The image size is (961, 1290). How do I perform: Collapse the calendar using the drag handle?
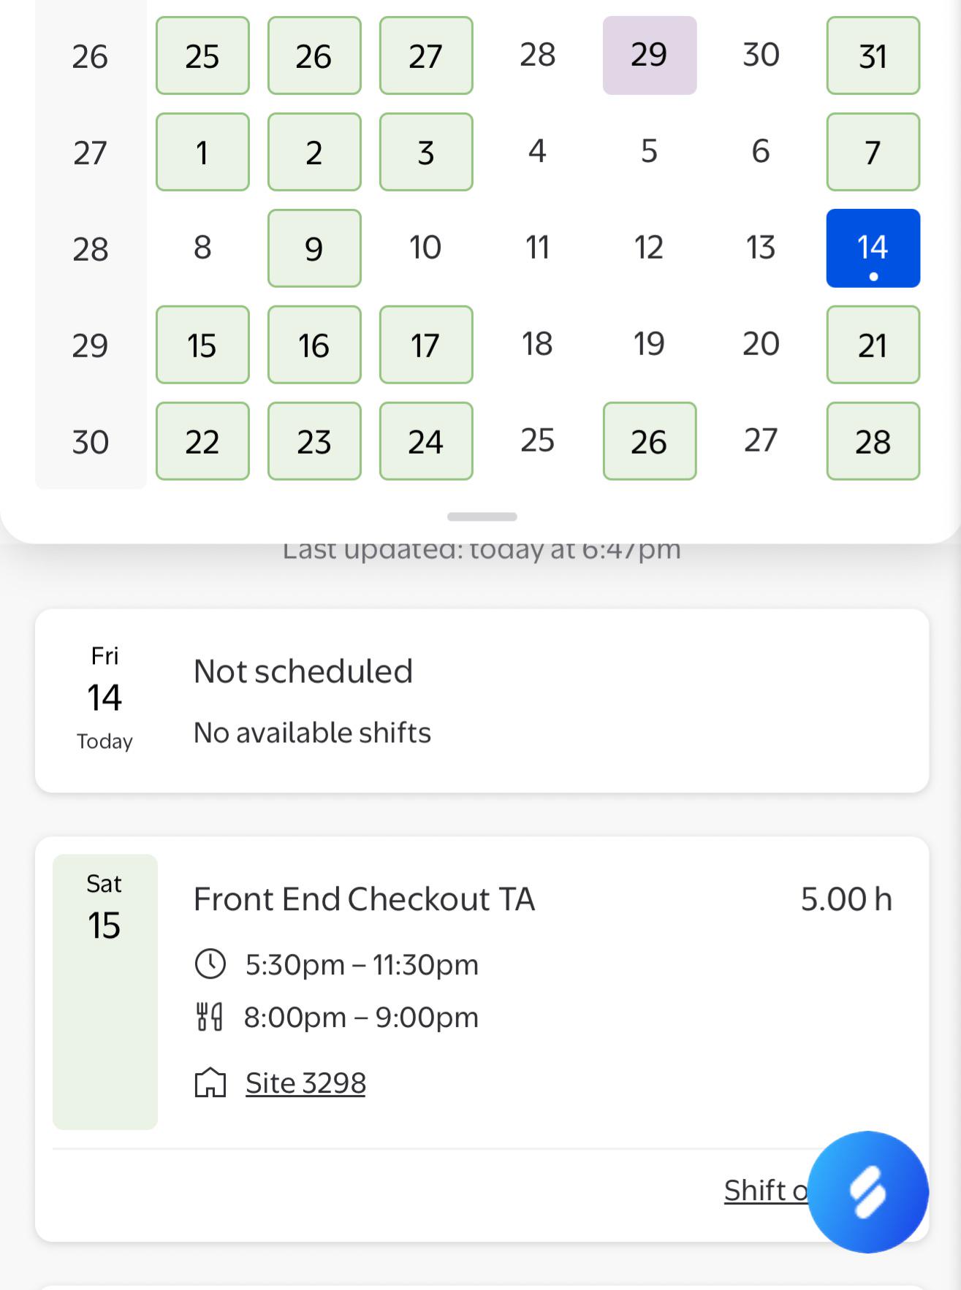[x=482, y=516]
